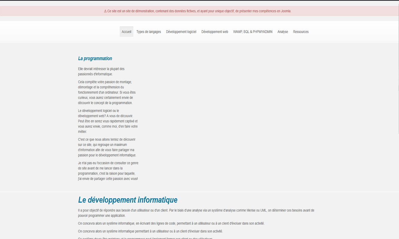Click the word Joomla in the warning banner
The height and width of the screenshot is (239, 399).
[x=286, y=11]
